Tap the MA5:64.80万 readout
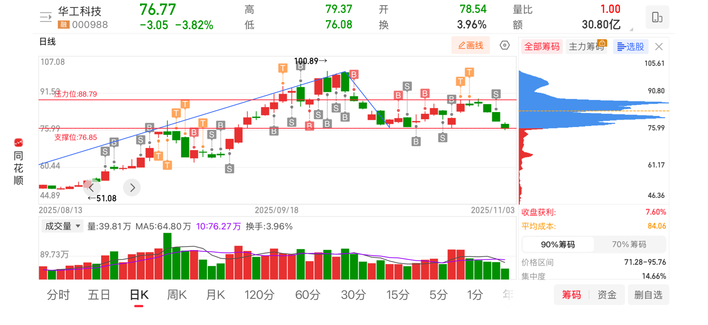This screenshot has height=325, width=708. 163,226
